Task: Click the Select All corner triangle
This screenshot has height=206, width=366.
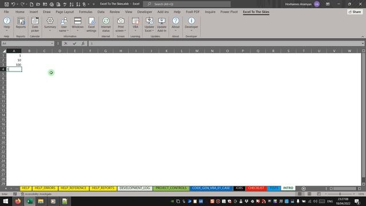Action: [x=4, y=51]
